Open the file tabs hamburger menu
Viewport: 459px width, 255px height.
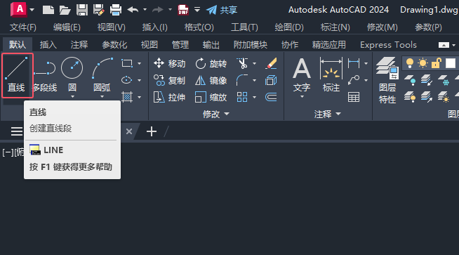17,131
